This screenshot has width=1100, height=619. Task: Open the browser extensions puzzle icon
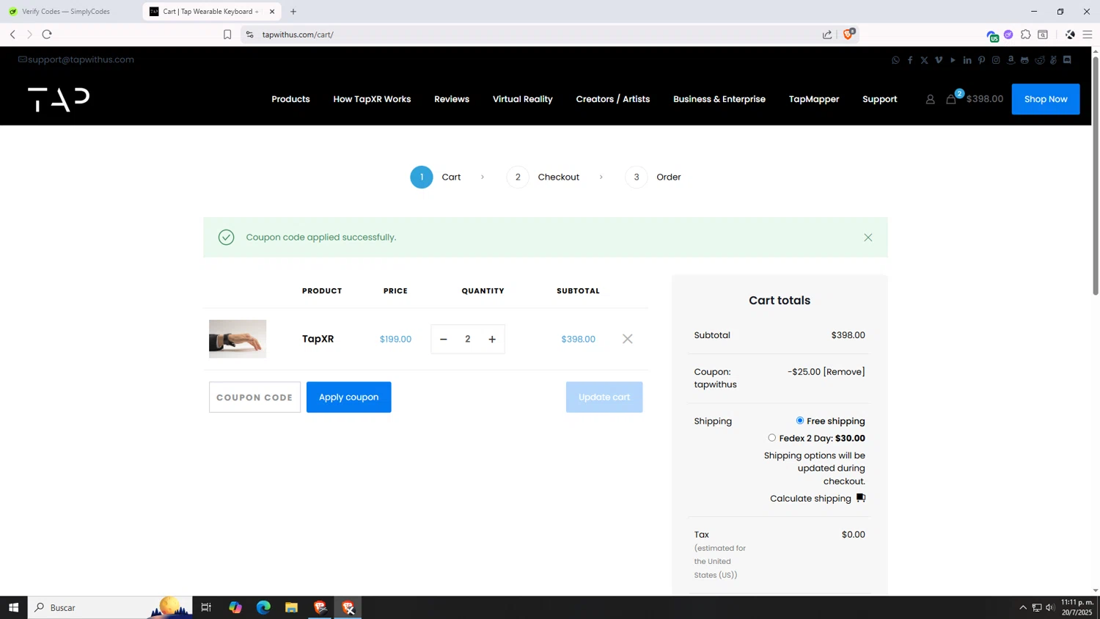[1025, 34]
